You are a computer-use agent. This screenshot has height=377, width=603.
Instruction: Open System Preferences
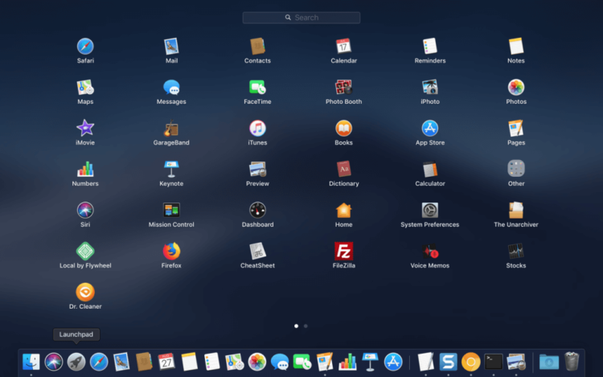tap(429, 211)
